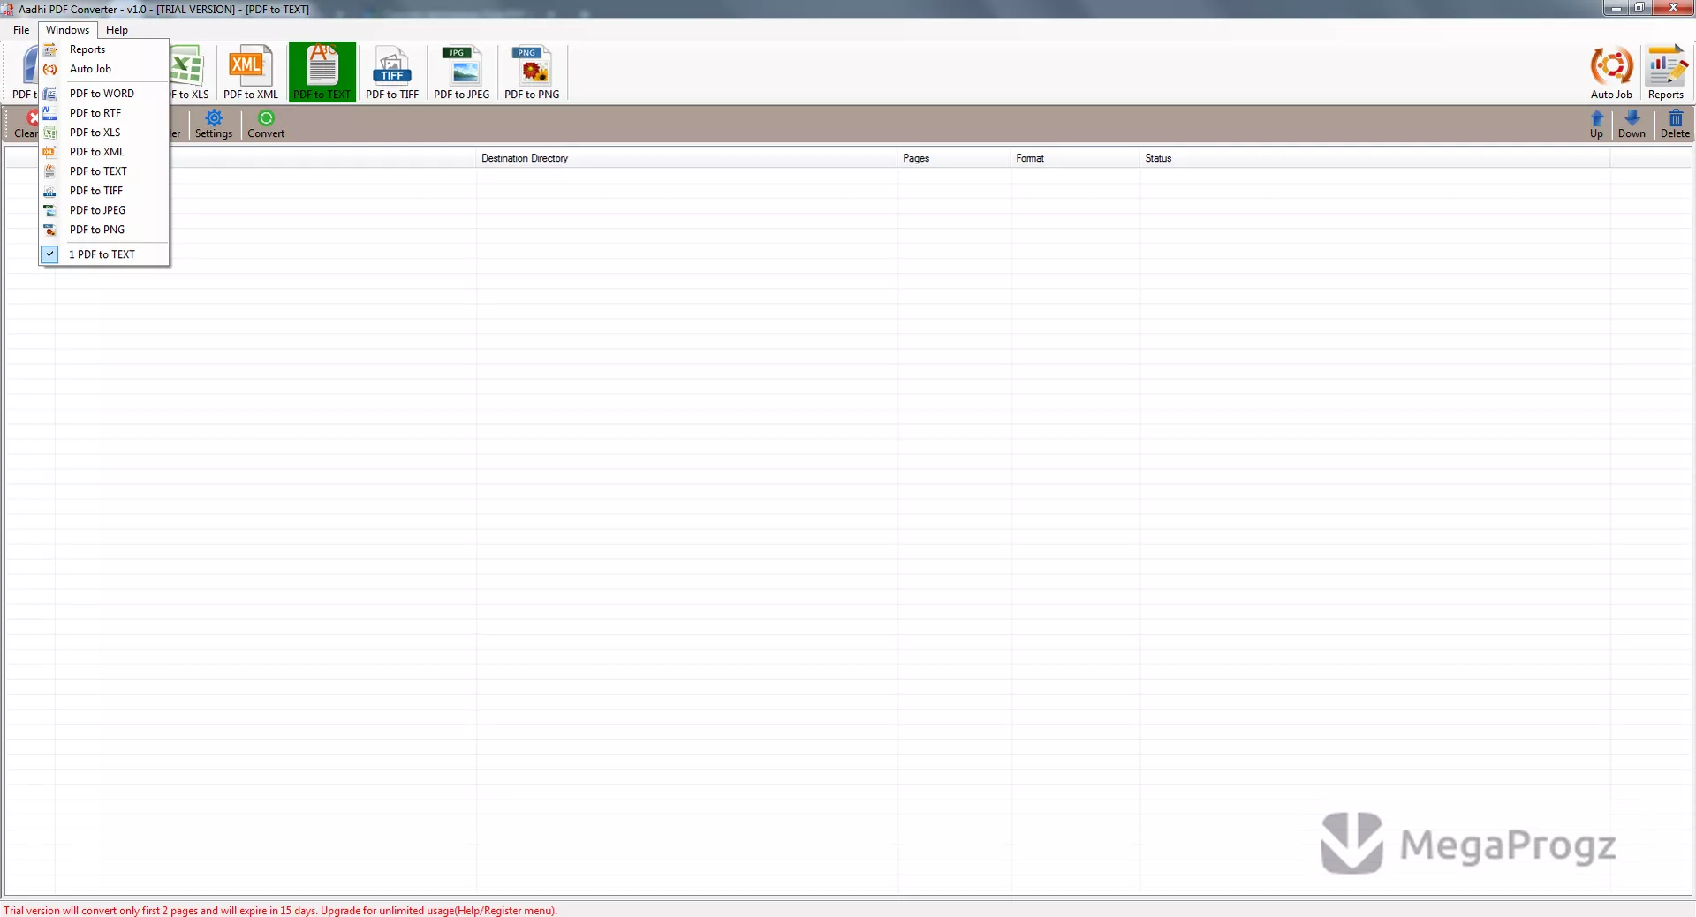
Task: Open the PDF to JPEG toolbar icon
Action: [x=462, y=72]
